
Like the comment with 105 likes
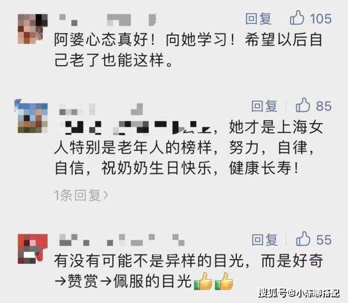pyautogui.click(x=297, y=18)
